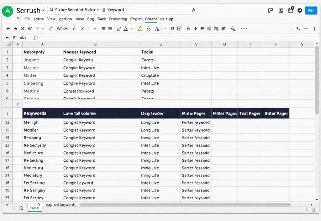Open the Finglet menu
This screenshot has height=221, width=321.
136,19
